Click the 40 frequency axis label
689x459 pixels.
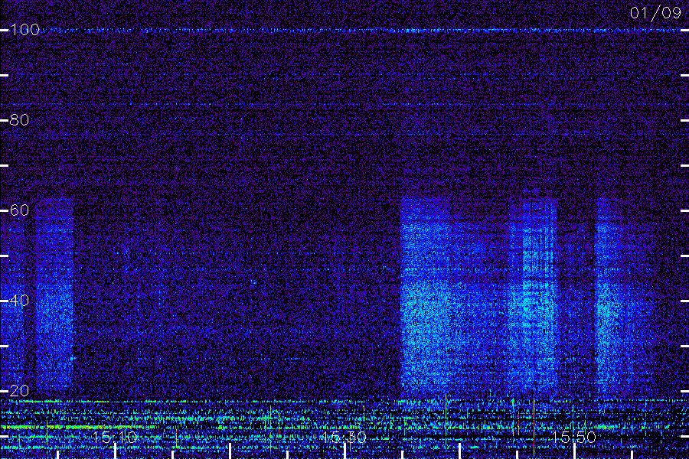(19, 301)
